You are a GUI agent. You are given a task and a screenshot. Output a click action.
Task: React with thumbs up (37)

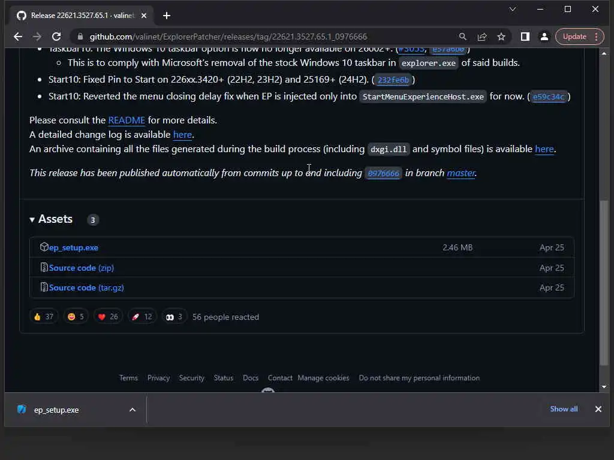point(43,317)
